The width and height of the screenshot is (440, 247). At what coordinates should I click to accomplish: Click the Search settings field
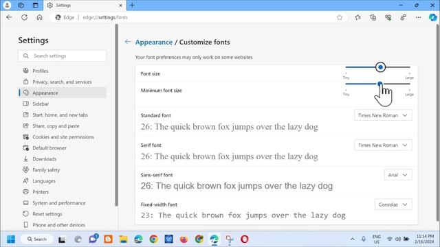pyautogui.click(x=63, y=56)
